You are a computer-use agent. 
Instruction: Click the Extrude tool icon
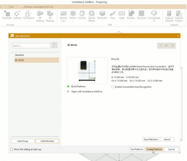click(82, 15)
